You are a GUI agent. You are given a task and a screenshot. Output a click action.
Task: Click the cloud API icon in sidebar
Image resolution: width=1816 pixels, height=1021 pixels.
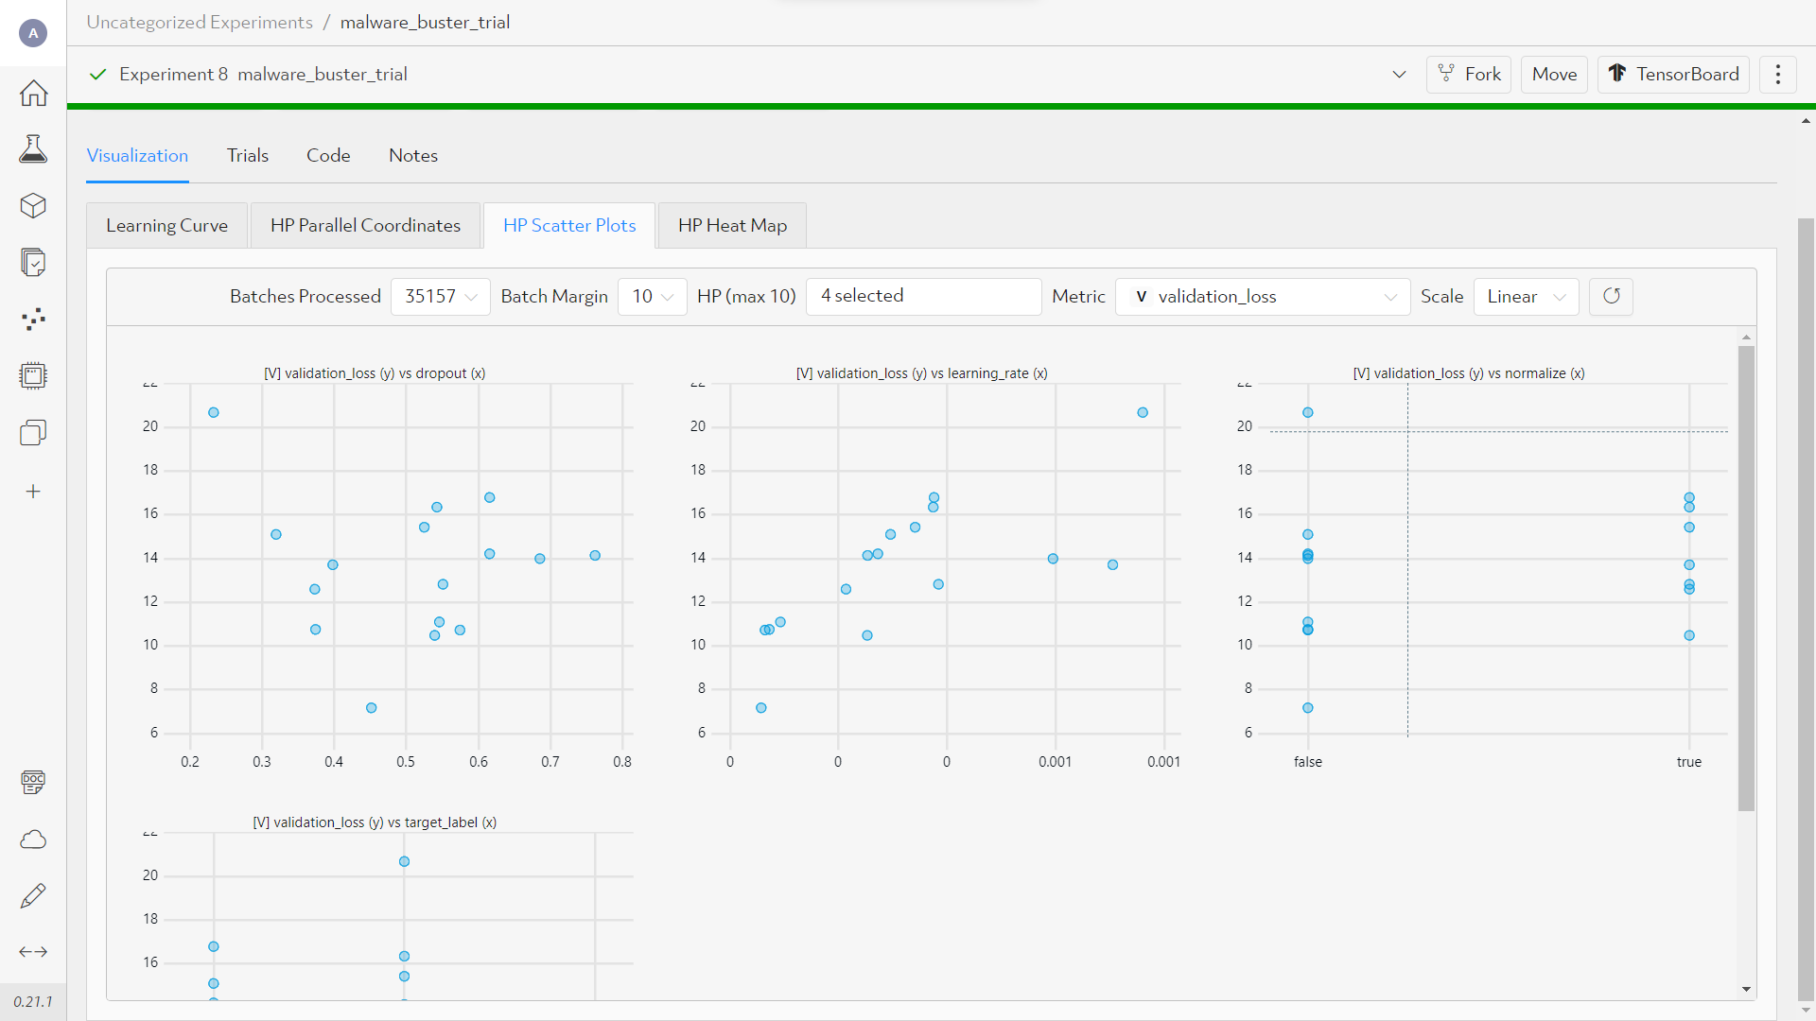(33, 839)
